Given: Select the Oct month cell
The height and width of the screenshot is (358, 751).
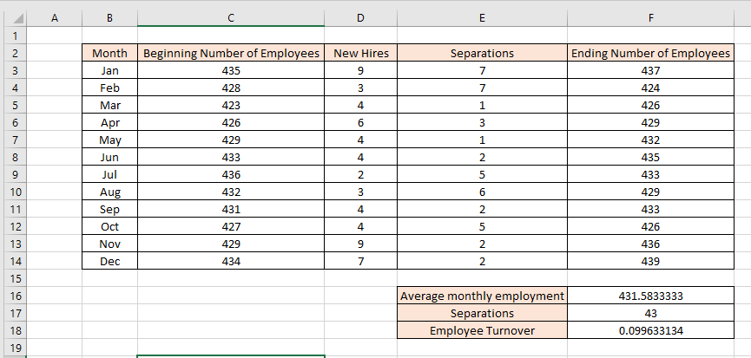Looking at the screenshot, I should click(x=109, y=226).
